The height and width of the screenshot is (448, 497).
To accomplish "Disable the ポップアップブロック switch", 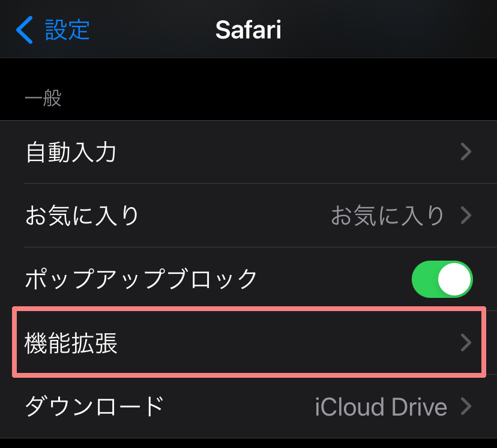I will (442, 279).
